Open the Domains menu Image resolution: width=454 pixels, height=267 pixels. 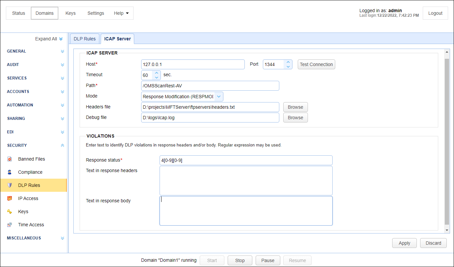coord(45,13)
